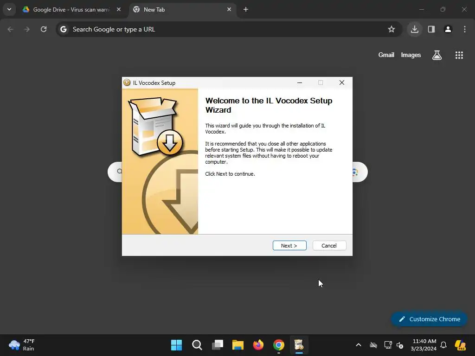Open the network status tray icon
475x356 pixels.
388,345
